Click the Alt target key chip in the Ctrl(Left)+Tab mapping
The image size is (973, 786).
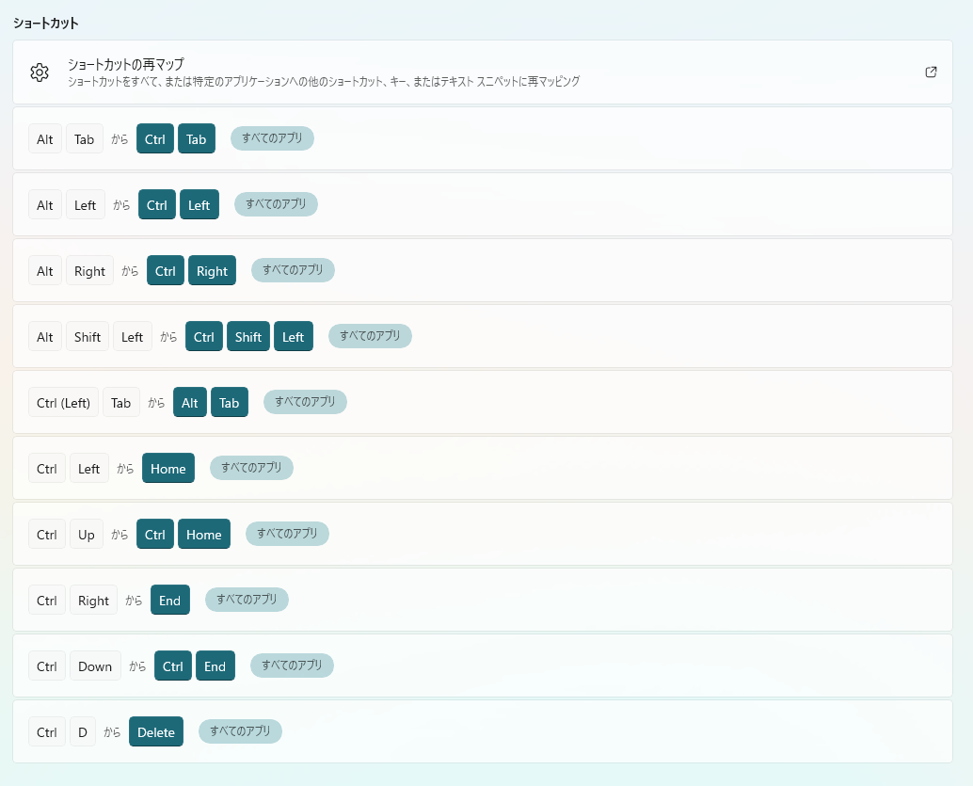[x=189, y=402]
